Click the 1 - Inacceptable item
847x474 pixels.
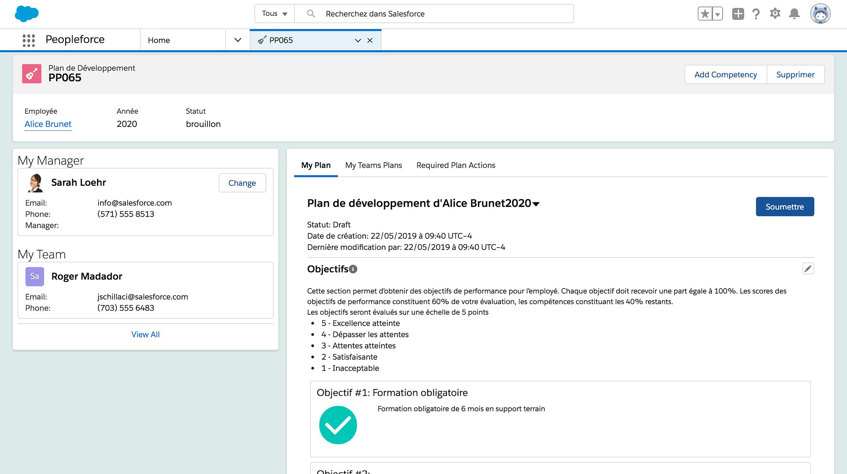350,368
